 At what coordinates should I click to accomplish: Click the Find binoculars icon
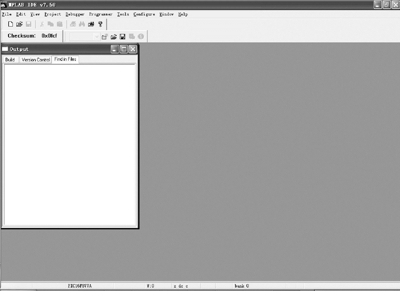82,24
